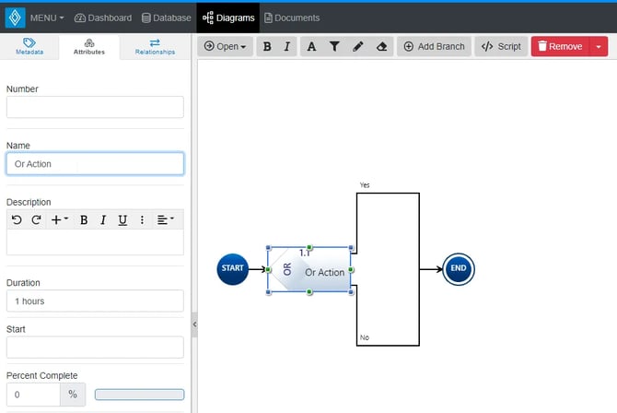This screenshot has width=617, height=413.
Task: Click the Percent Complete progress bar
Action: [x=139, y=395]
